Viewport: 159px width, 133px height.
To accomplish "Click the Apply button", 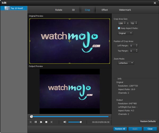I will [x=135, y=129].
